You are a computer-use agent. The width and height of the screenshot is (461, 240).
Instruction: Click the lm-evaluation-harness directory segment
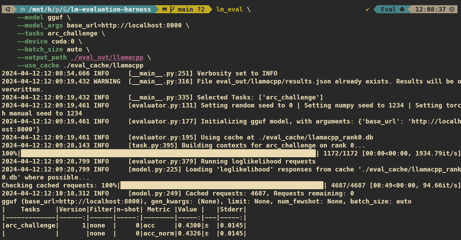[x=111, y=9]
